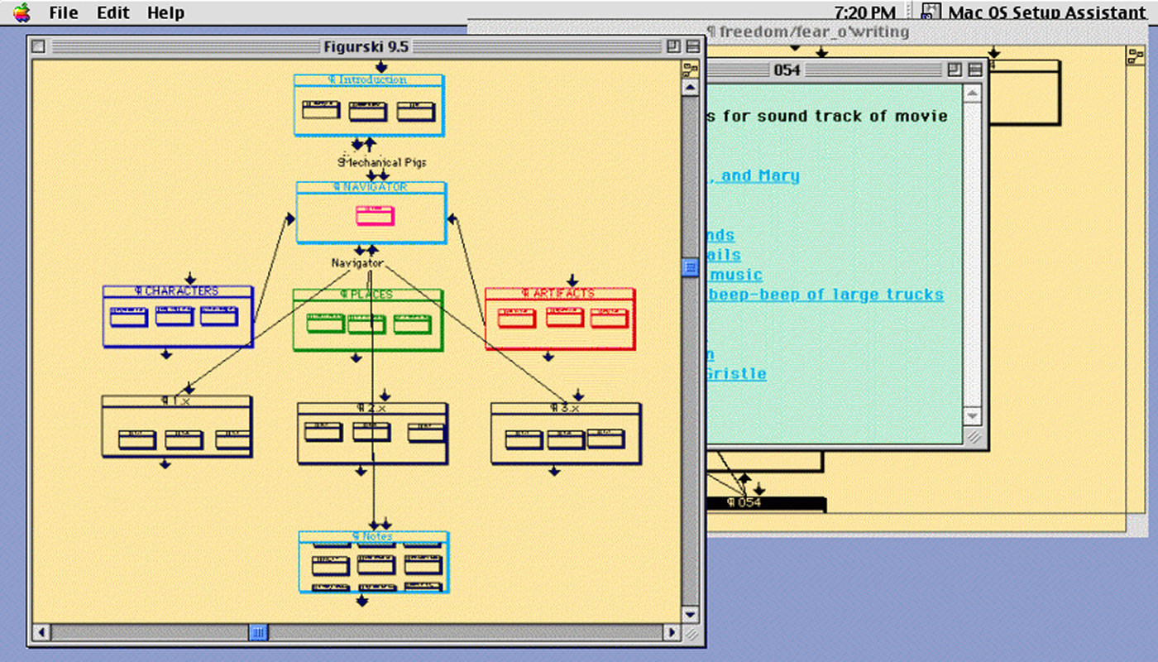Open the Mac OS Setup Assistant application menu
The image size is (1158, 662).
pos(1034,12)
